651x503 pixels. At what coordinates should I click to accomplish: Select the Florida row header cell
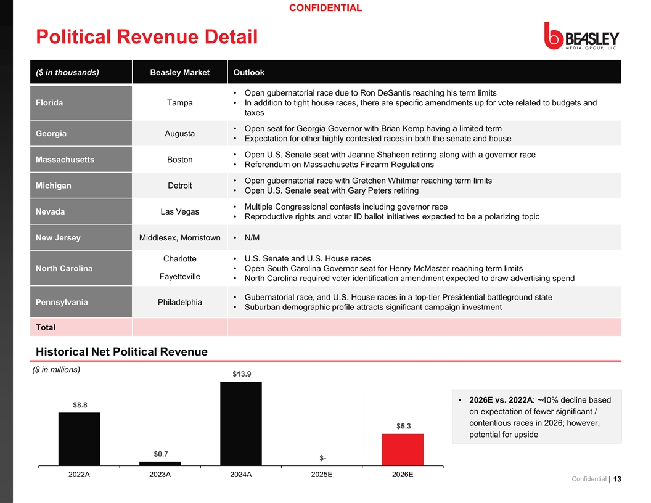[81, 102]
